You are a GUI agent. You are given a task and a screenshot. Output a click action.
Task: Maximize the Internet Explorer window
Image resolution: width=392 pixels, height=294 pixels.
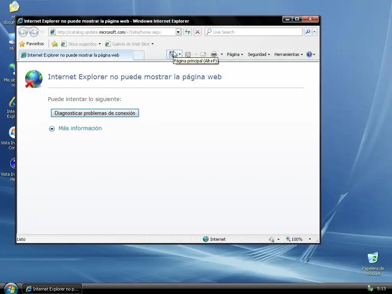[297, 19]
